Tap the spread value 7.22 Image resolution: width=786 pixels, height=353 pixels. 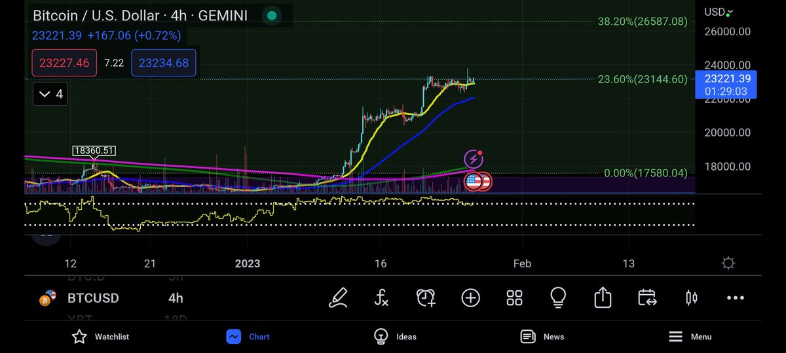(114, 63)
